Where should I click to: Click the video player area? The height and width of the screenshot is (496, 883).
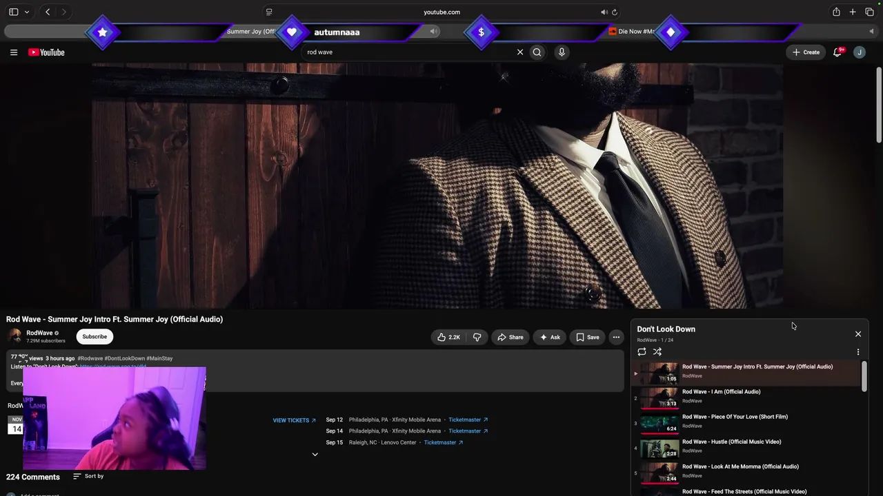point(437,186)
